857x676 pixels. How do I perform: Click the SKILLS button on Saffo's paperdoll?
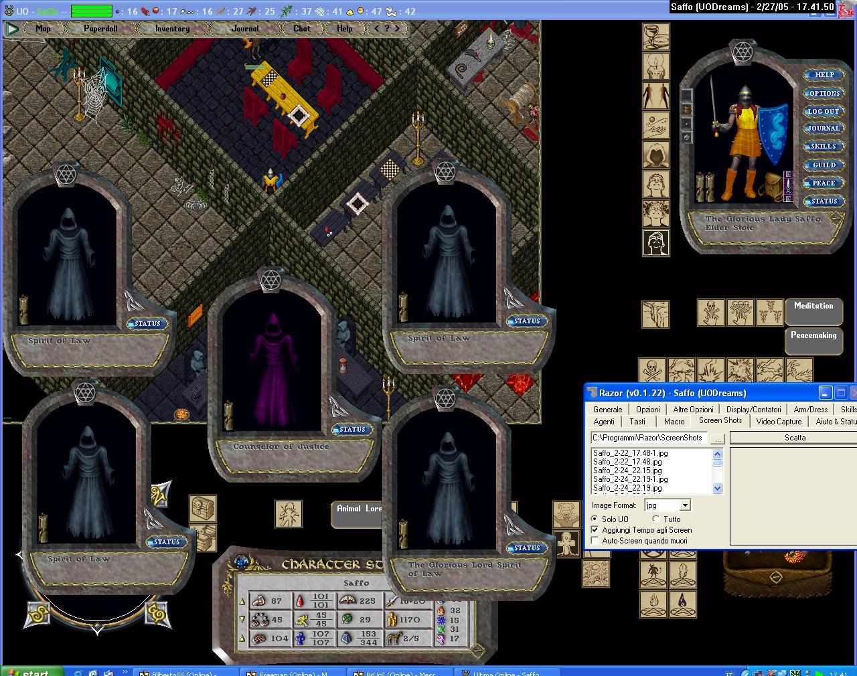point(823,147)
